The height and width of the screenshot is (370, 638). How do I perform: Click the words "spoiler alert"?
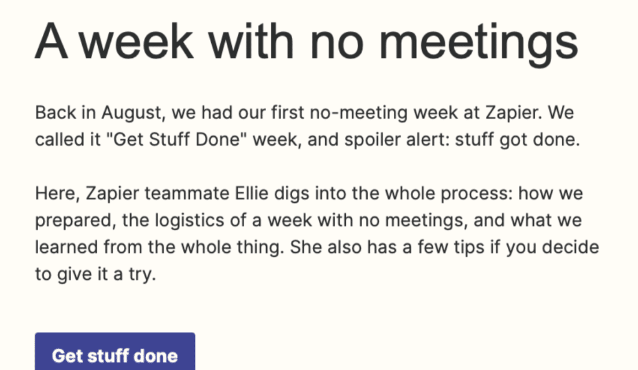pyautogui.click(x=397, y=140)
